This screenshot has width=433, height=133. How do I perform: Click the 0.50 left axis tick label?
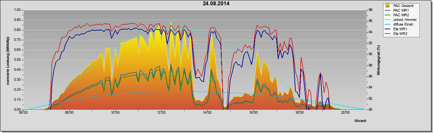point(17,60)
